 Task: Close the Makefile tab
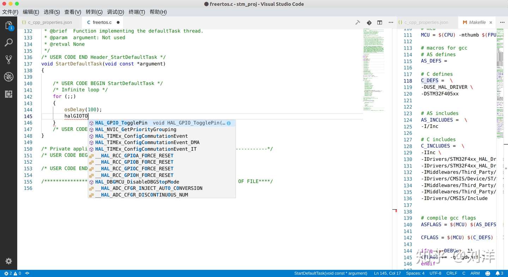point(491,22)
